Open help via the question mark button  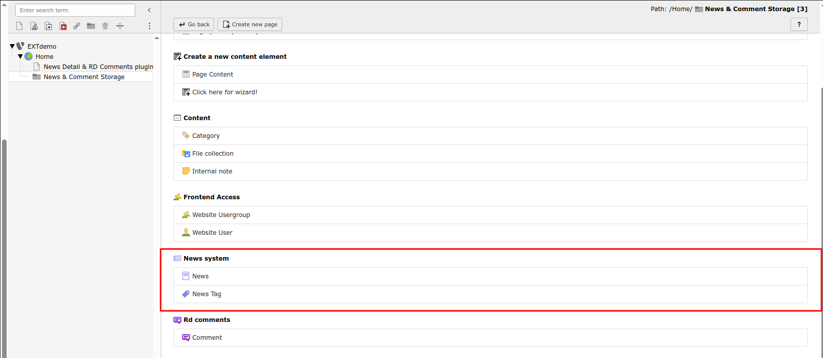pyautogui.click(x=799, y=24)
